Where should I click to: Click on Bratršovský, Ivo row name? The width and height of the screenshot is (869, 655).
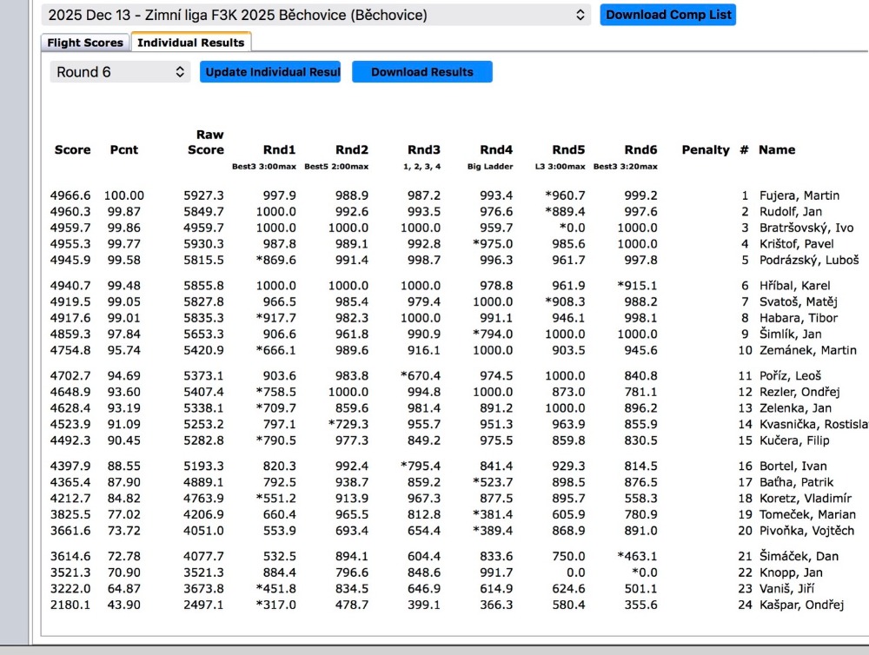806,228
